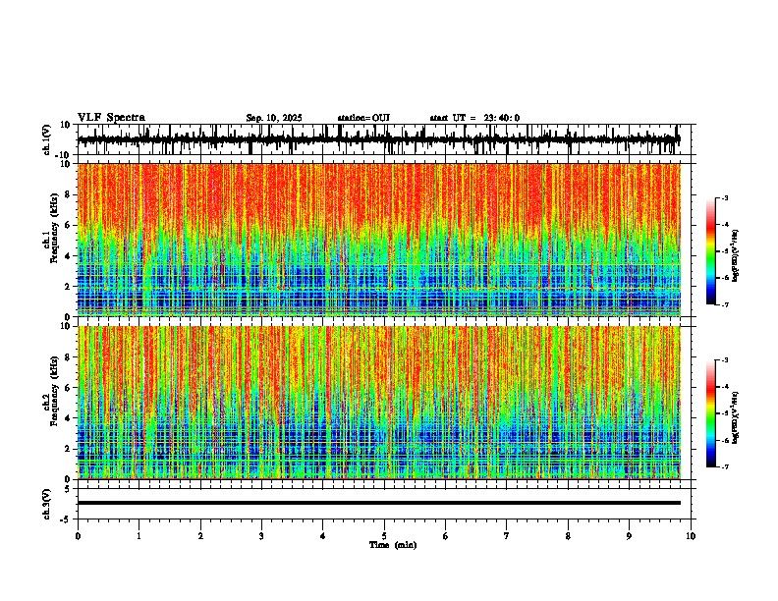Viewport: 778px width, 601px height.
Task: Click the time axis tick label '5'
Action: point(384,536)
